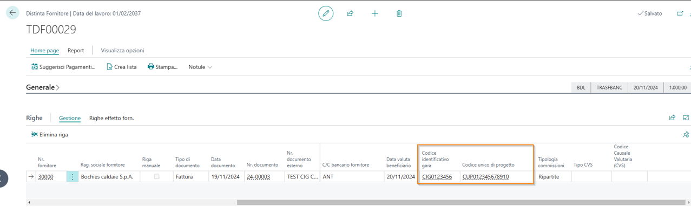Click the Fattura document type cell
Image resolution: width=691 pixels, height=214 pixels.
point(190,177)
